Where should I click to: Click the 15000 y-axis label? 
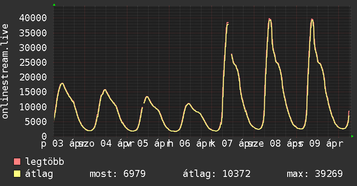click(x=33, y=92)
